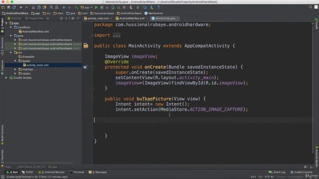The width and height of the screenshot is (319, 179).
Task: Open the Run tool window tab
Action: 12,173
